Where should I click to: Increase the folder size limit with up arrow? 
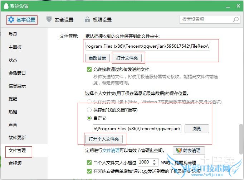[x=154, y=161]
